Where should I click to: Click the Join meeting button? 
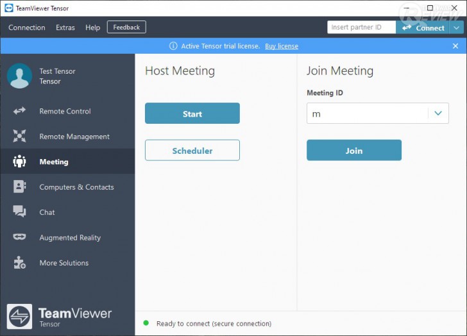pyautogui.click(x=354, y=150)
